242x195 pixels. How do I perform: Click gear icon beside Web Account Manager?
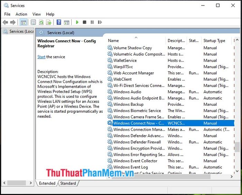click(x=110, y=73)
